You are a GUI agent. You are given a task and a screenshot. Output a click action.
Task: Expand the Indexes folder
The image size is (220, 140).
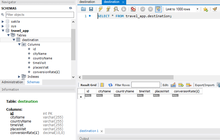tap(19, 77)
